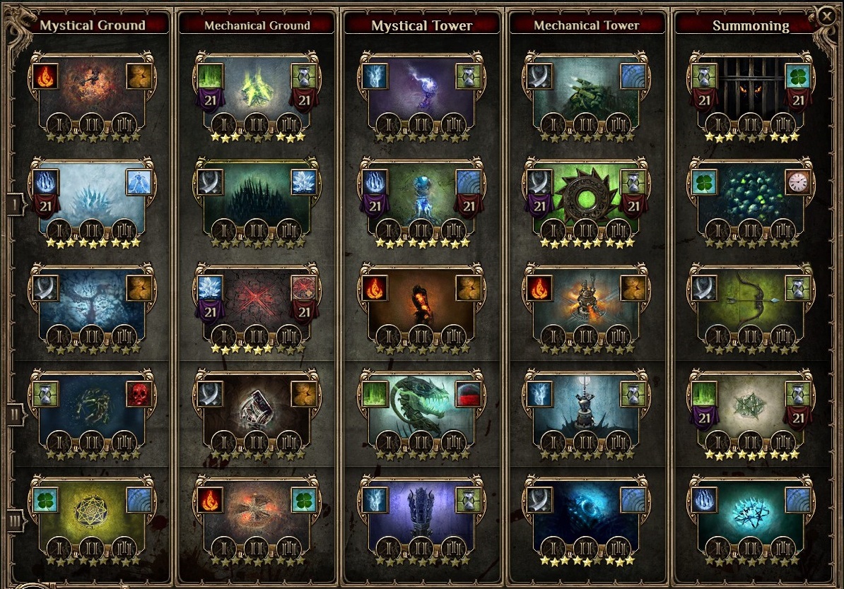Select tier I on the saw blade trap
Viewport: 844px width, 589px height.
[x=554, y=232]
